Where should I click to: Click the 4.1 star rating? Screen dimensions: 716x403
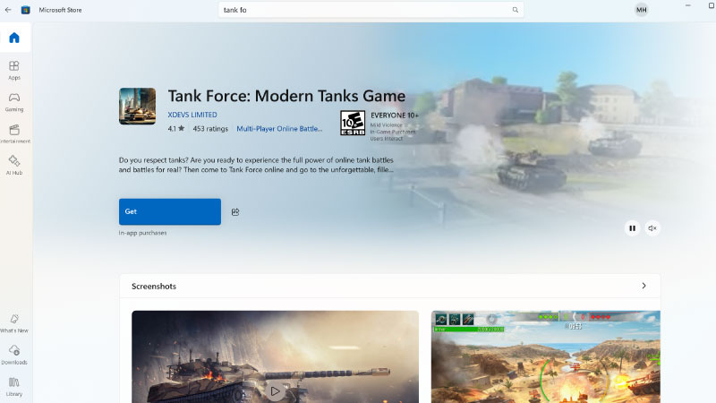(x=175, y=129)
